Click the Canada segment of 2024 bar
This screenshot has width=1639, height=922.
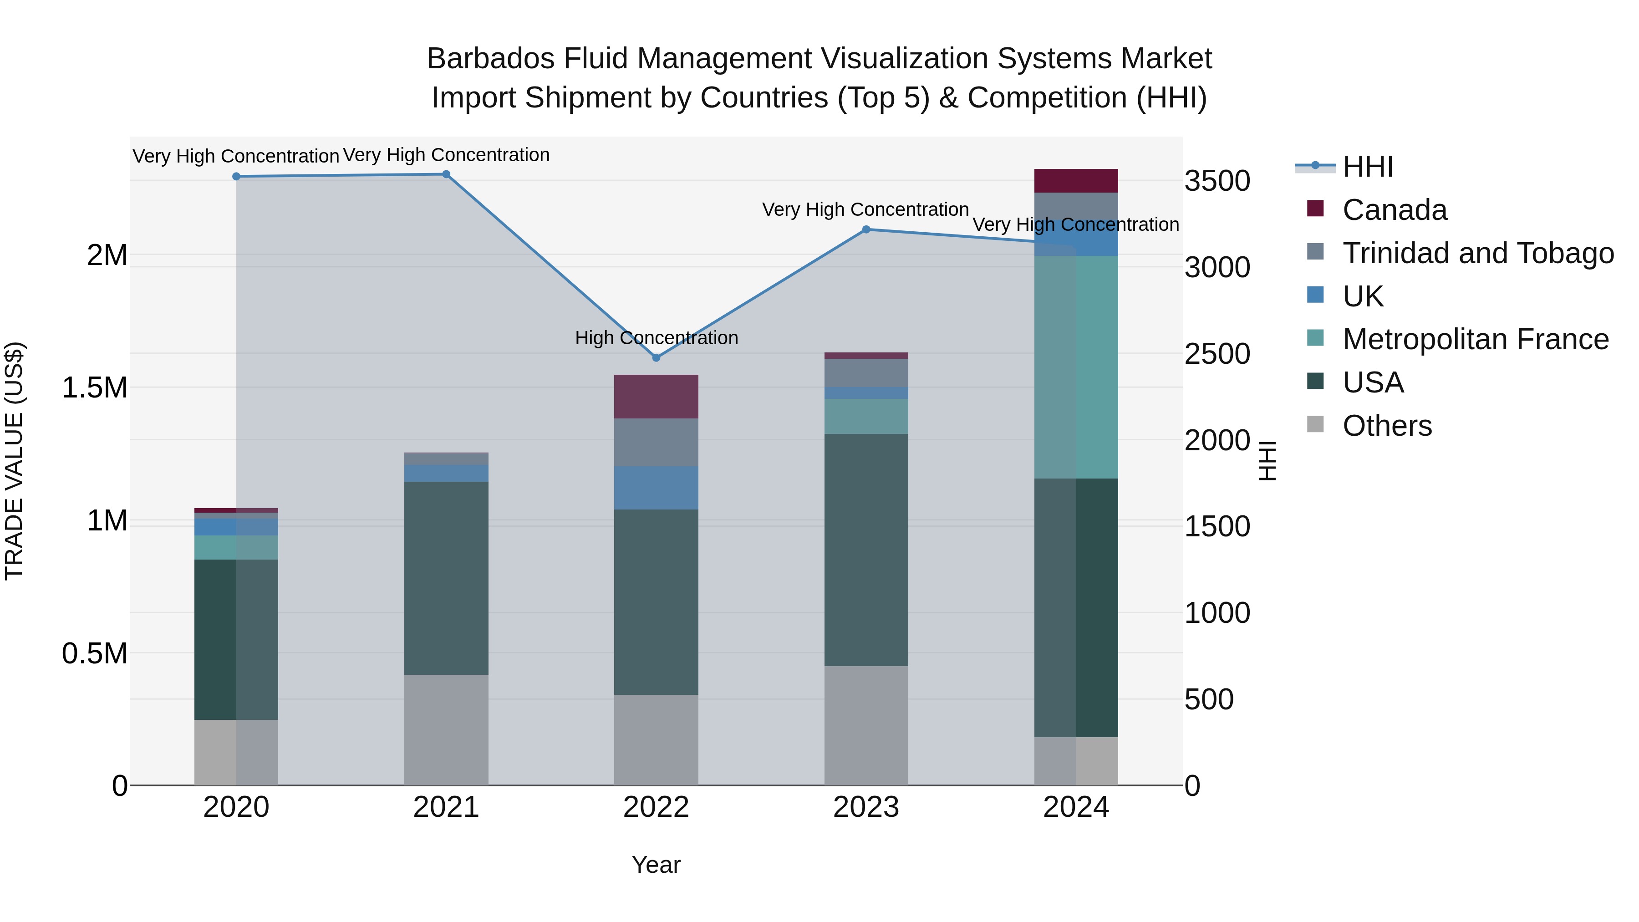click(1076, 181)
